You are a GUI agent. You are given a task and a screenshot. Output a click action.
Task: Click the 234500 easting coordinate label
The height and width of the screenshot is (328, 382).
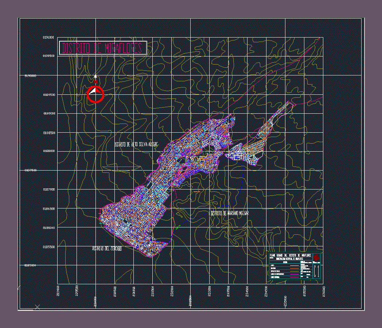click(x=266, y=291)
